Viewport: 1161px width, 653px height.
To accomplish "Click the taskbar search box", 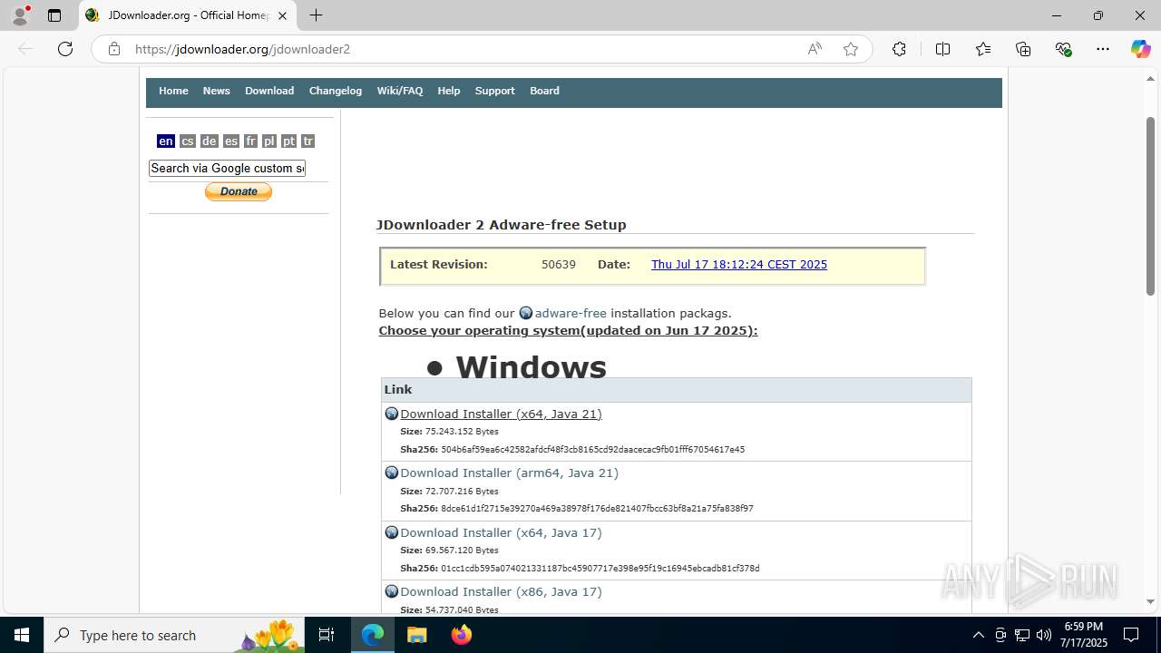I will point(174,635).
